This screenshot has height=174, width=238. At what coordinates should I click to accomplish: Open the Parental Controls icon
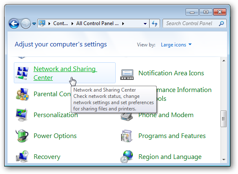[x=22, y=94]
